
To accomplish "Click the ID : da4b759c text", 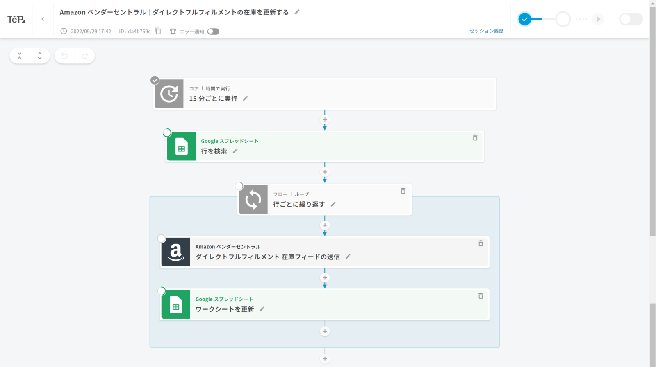I will (135, 31).
